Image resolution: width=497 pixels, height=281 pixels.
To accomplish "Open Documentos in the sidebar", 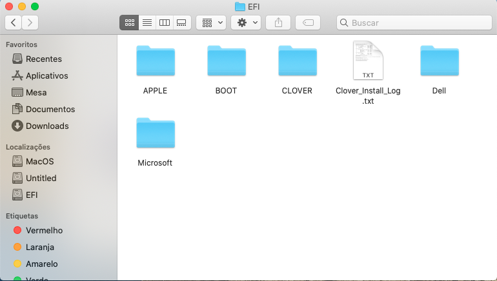I will pos(43,109).
